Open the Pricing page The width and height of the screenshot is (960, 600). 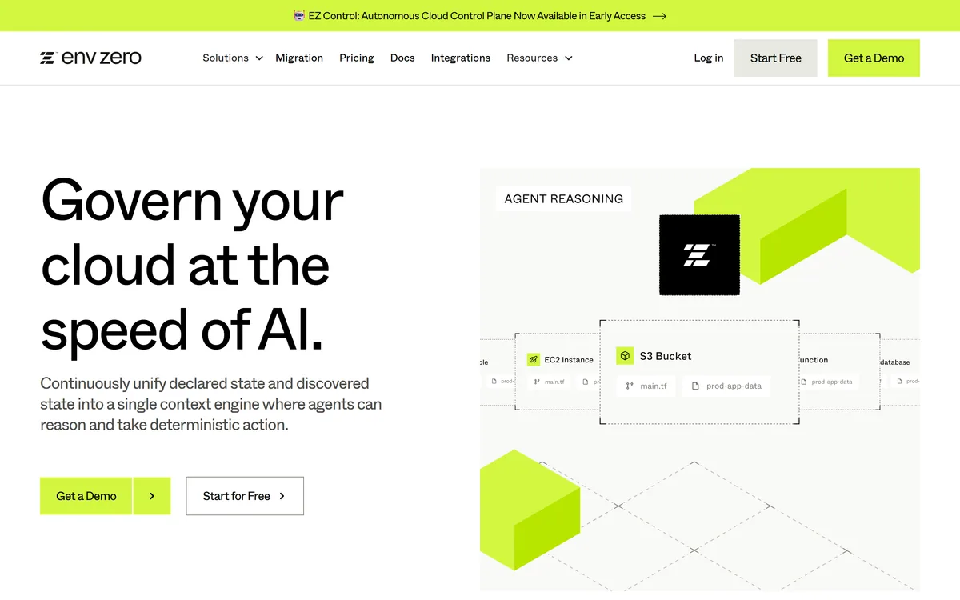(357, 58)
